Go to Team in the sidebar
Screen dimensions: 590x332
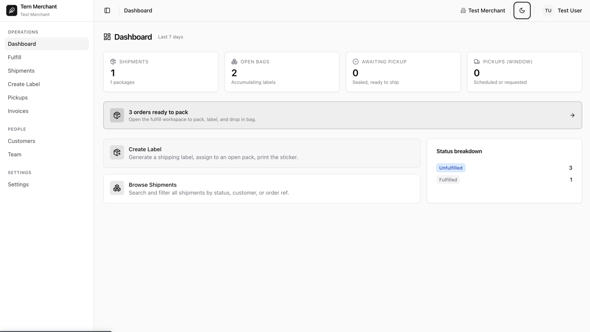point(47,154)
